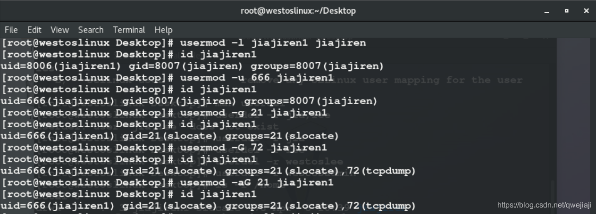
Task: Open the Search menu
Action: [x=91, y=30]
